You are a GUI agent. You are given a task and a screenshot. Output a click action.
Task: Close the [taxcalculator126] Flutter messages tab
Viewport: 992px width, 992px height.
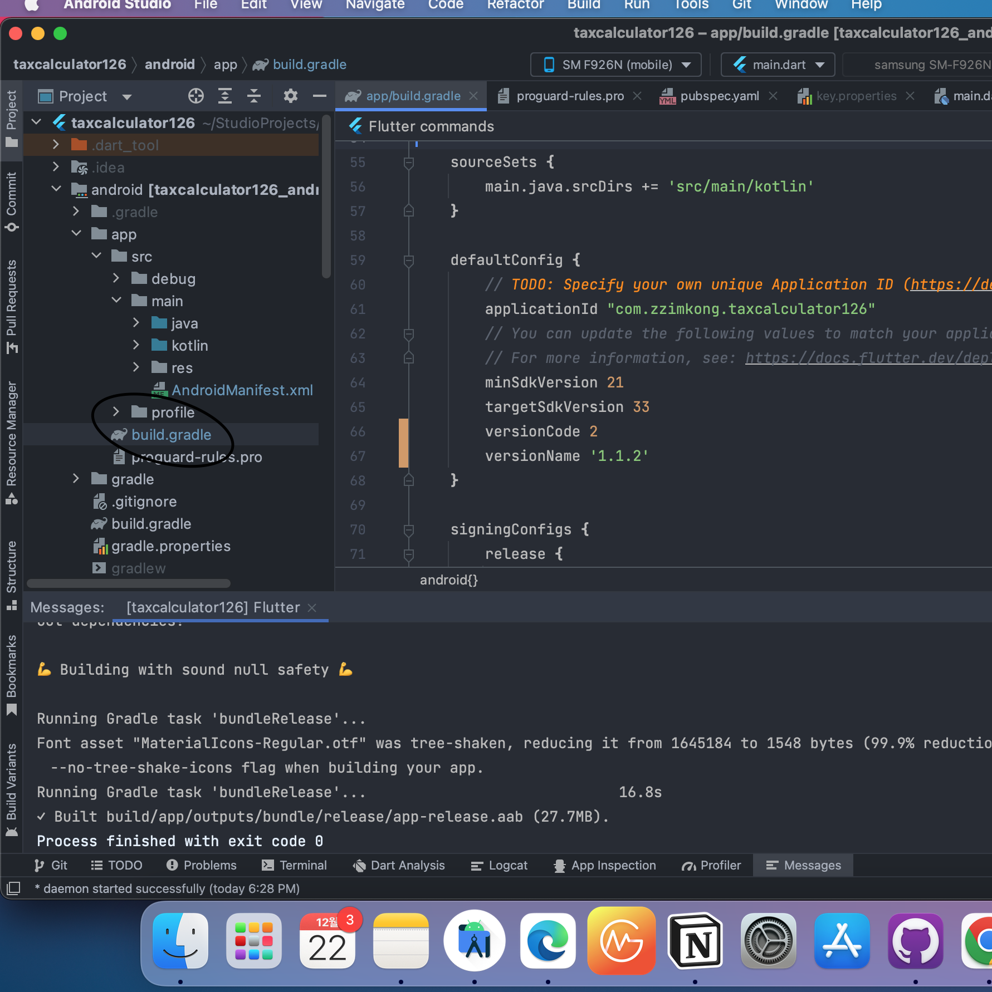point(312,608)
